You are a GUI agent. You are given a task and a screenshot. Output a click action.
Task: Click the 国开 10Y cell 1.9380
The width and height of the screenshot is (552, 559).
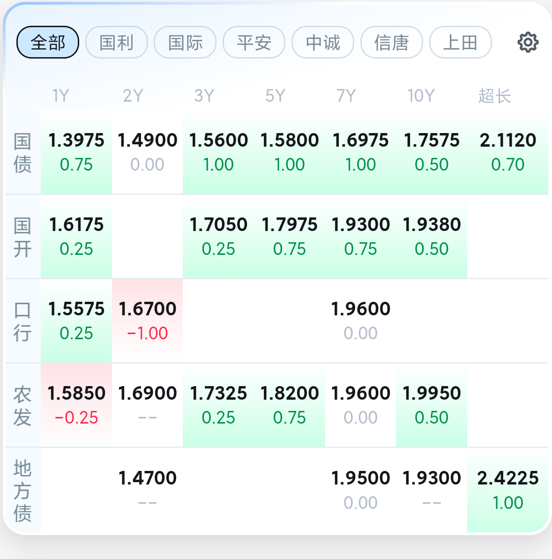point(432,236)
